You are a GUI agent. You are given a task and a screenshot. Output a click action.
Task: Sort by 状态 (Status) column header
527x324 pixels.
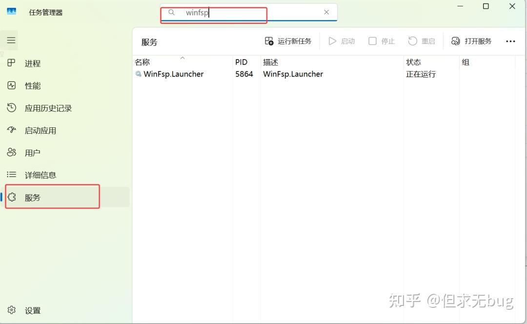tap(431, 62)
